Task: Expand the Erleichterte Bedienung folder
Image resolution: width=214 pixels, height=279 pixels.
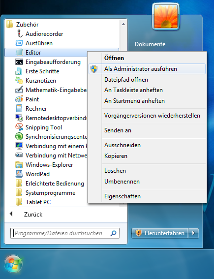Action: click(50, 183)
